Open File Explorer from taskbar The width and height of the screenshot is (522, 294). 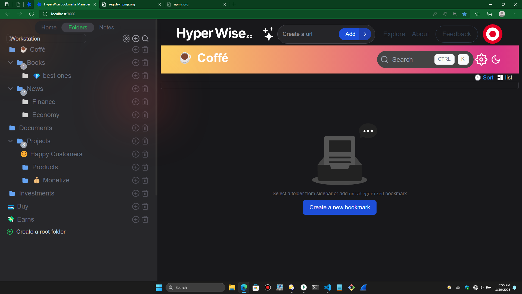point(232,287)
